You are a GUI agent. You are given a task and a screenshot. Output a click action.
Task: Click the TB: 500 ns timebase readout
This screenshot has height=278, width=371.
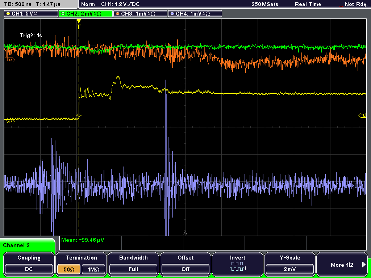point(18,4)
